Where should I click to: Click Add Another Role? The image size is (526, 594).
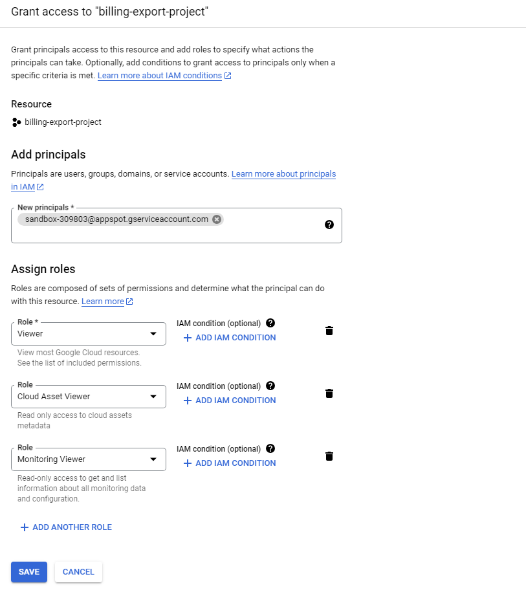pyautogui.click(x=66, y=527)
